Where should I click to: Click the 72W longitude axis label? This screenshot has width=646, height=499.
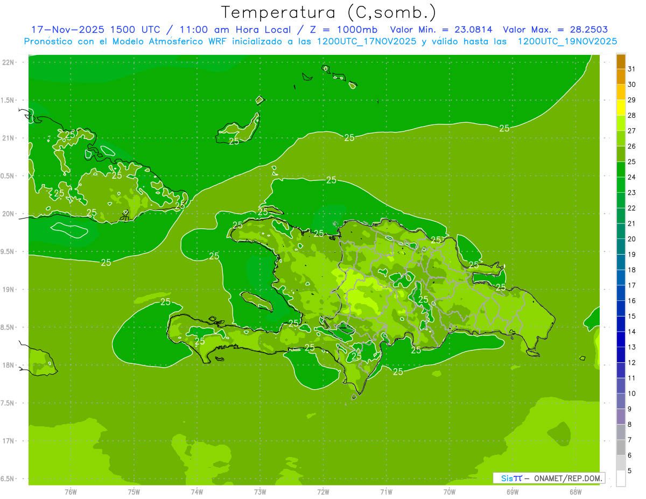coord(323,492)
